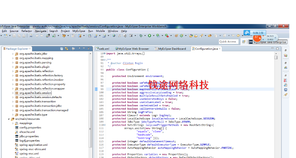Image resolution: width=296 pixels, height=158 pixels.
Task: Open the New Java Class dropdown arrow
Action: (x=185, y=36)
